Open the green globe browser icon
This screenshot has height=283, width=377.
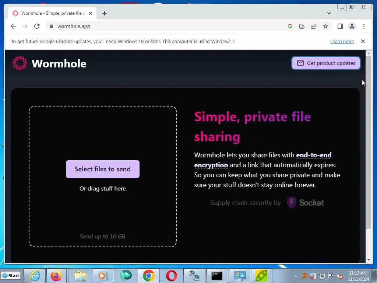click(126, 276)
